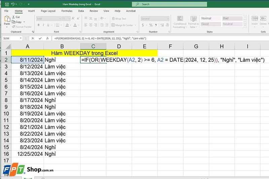Open the File tab

[6, 11]
